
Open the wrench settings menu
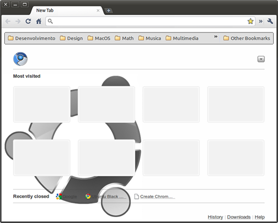(270, 21)
